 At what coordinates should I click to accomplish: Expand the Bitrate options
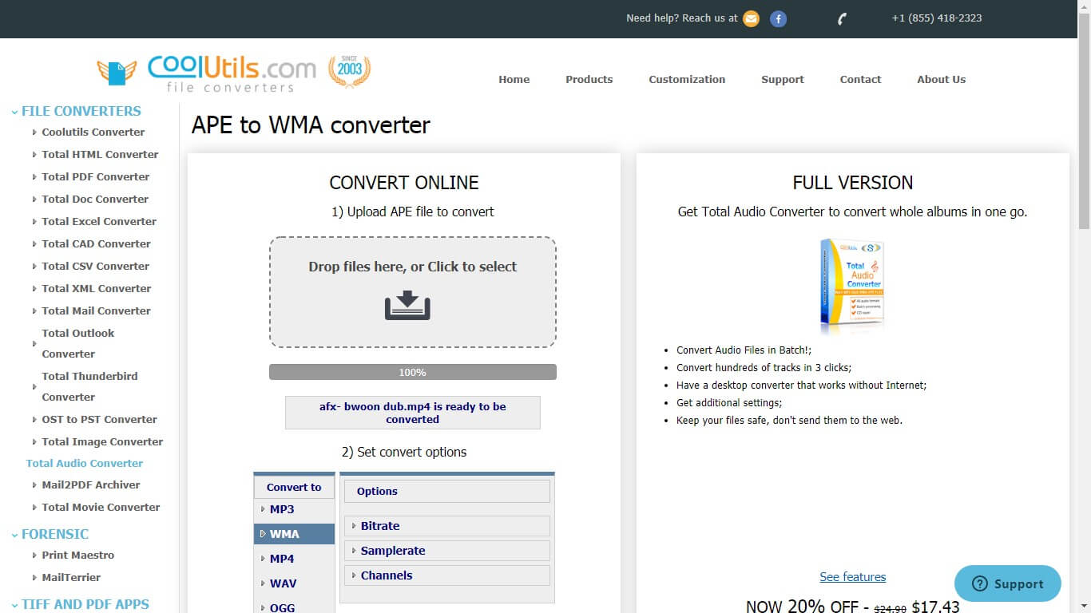coord(447,526)
